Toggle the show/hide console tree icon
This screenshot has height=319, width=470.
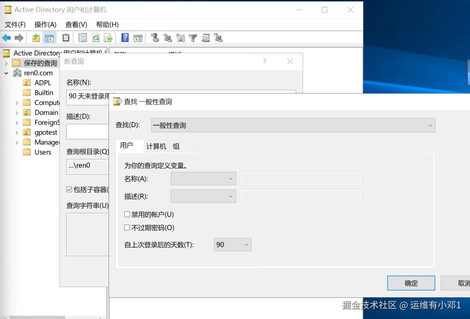point(49,38)
